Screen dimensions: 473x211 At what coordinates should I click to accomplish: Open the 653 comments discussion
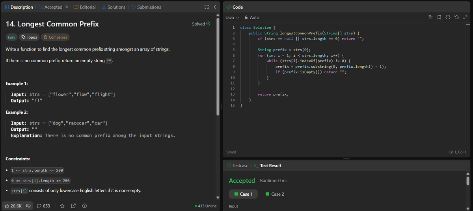(43, 206)
